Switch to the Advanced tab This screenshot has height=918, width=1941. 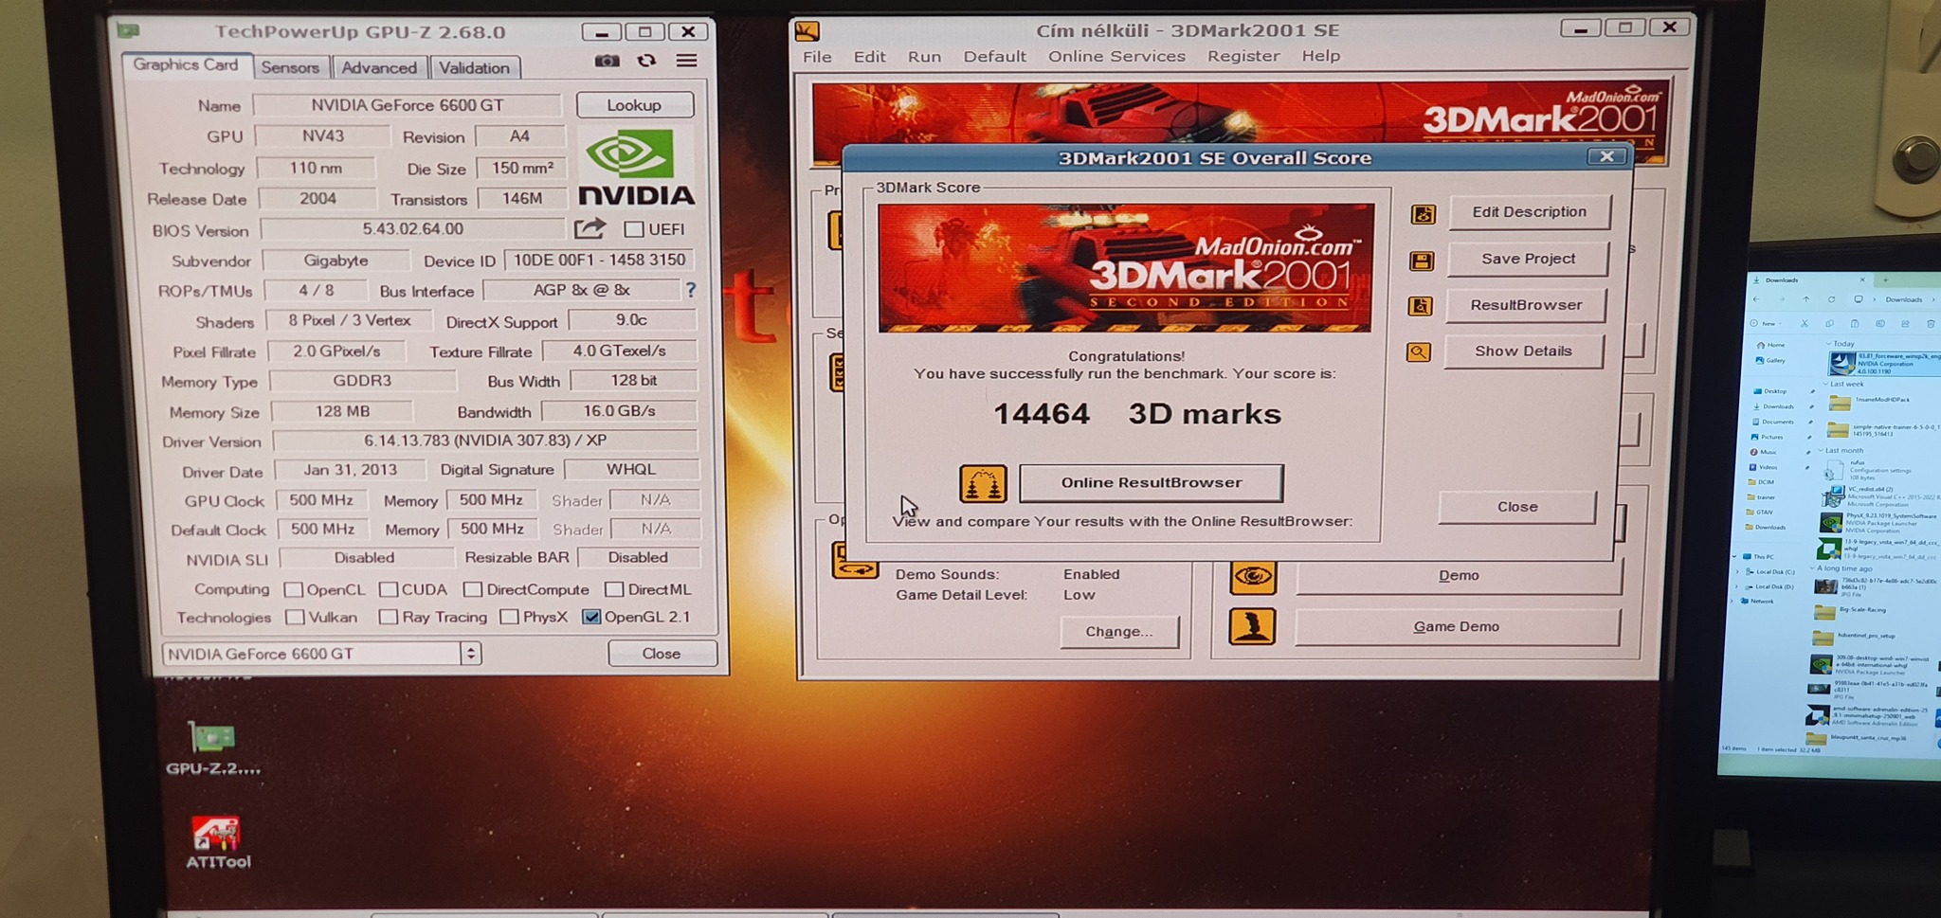(379, 67)
